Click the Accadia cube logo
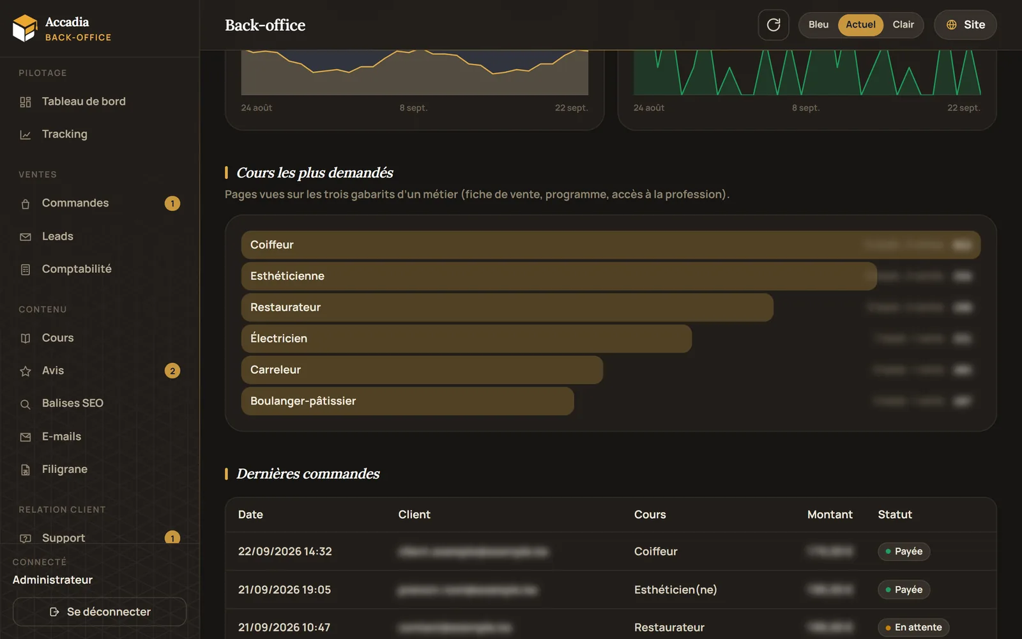1022x639 pixels. [25, 28]
